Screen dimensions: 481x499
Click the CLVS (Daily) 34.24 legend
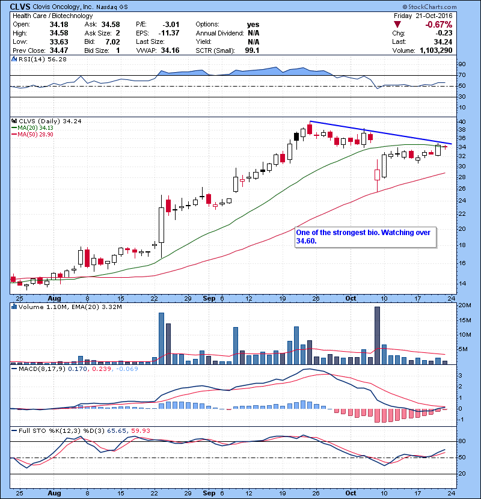50,121
